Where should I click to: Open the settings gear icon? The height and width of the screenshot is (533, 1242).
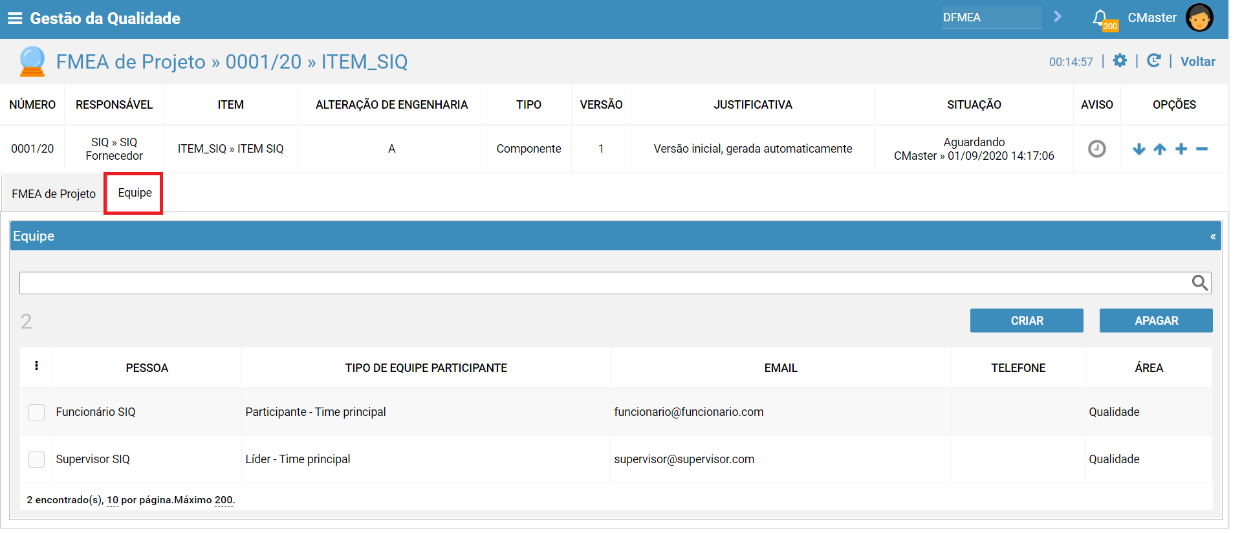click(1120, 61)
